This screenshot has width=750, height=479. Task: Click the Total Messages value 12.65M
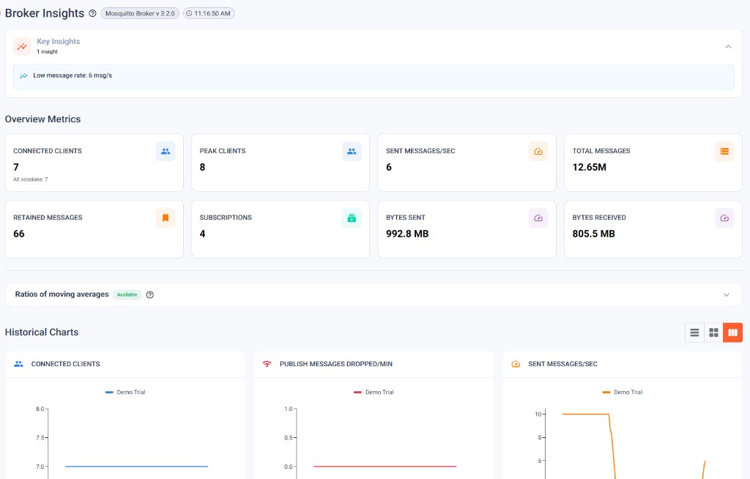point(590,167)
